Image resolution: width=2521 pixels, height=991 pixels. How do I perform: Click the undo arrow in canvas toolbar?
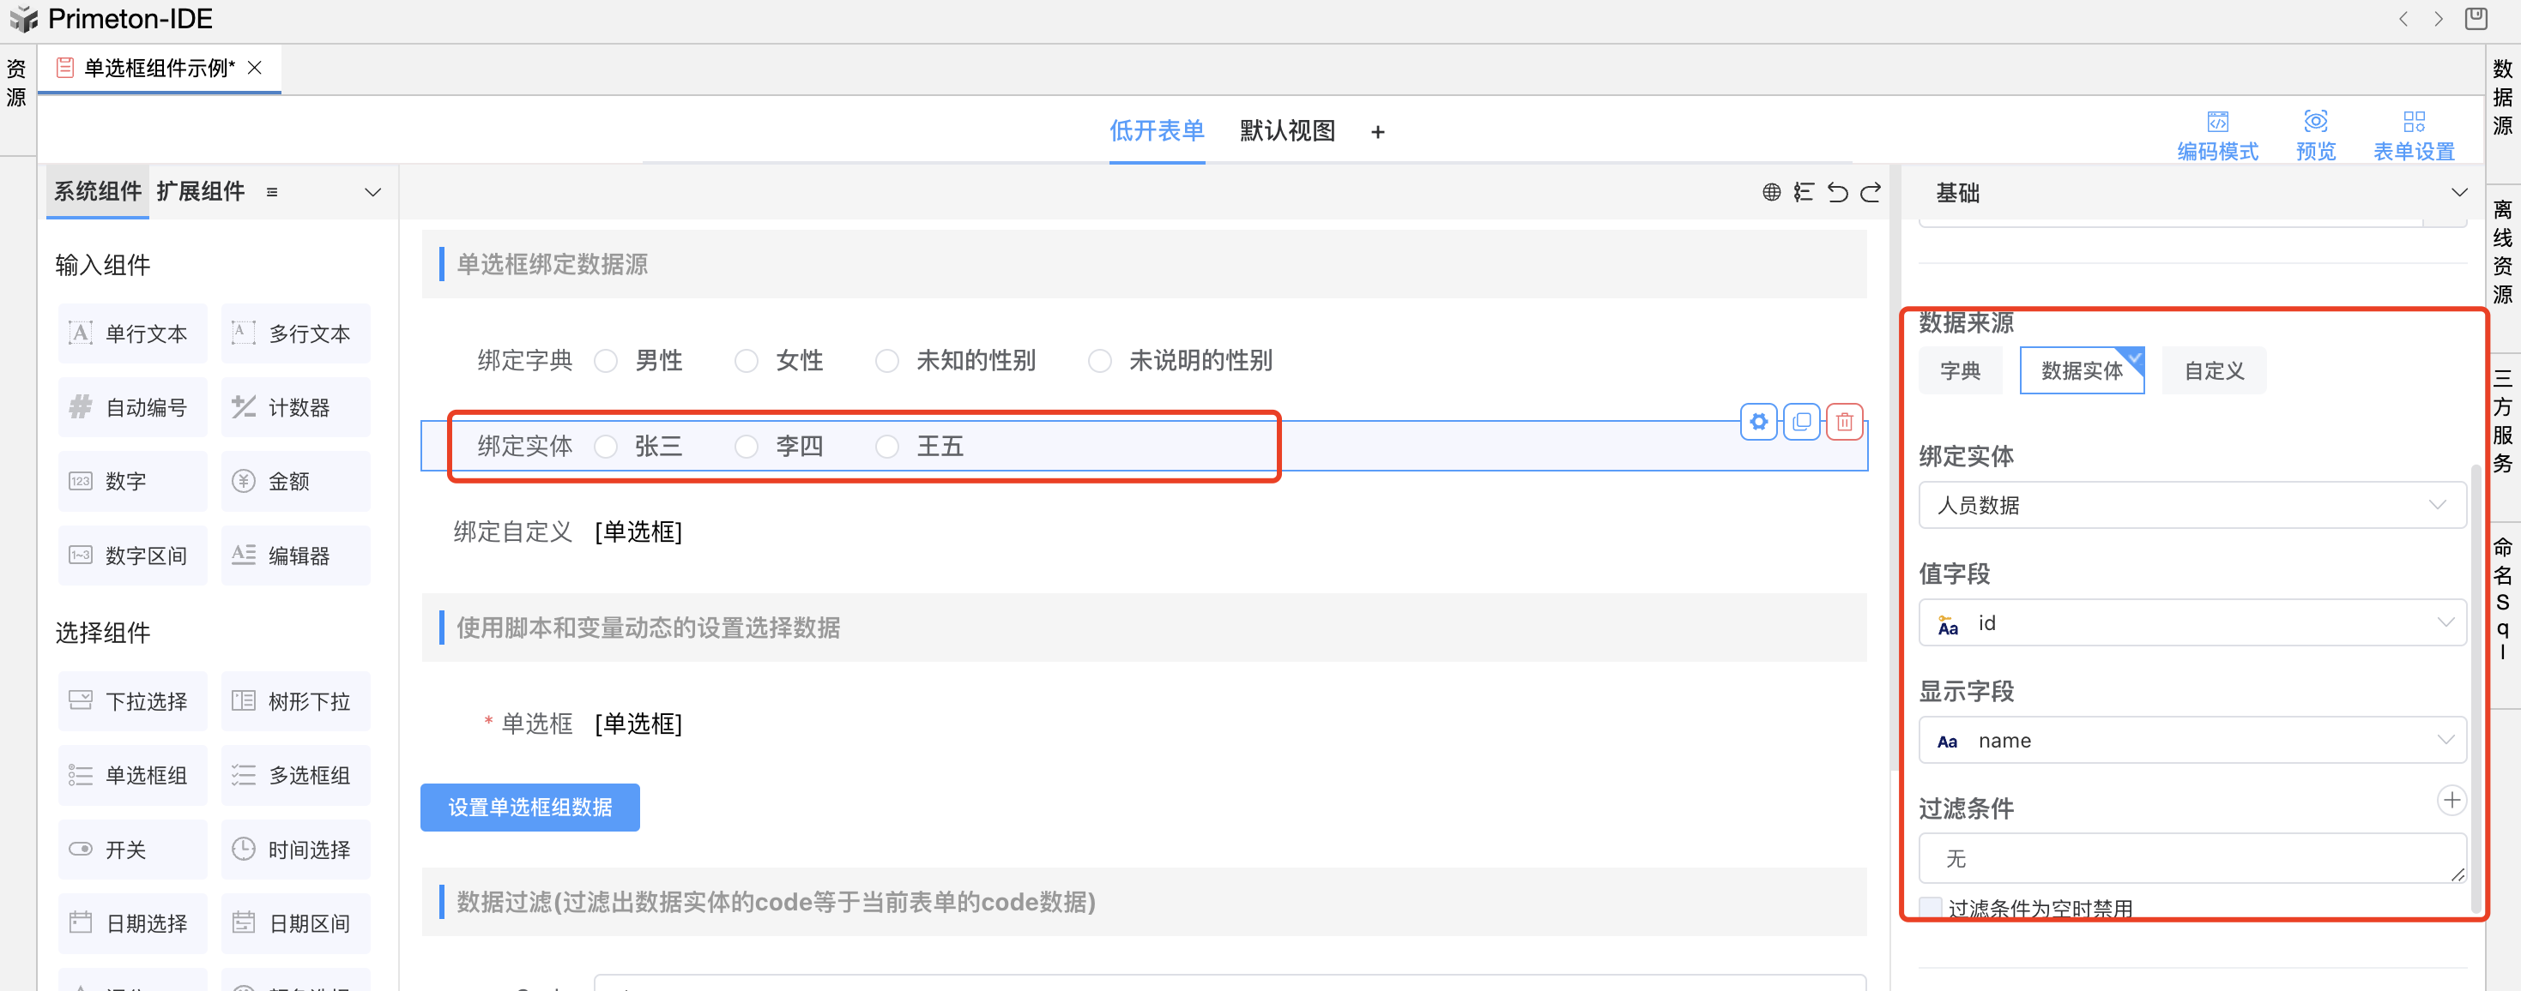pos(1837,193)
